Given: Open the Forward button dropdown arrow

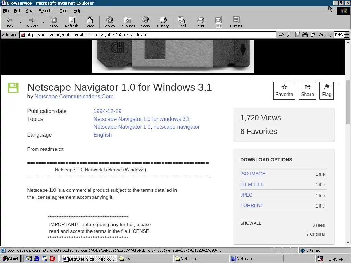Looking at the screenshot, I should click(x=43, y=22).
